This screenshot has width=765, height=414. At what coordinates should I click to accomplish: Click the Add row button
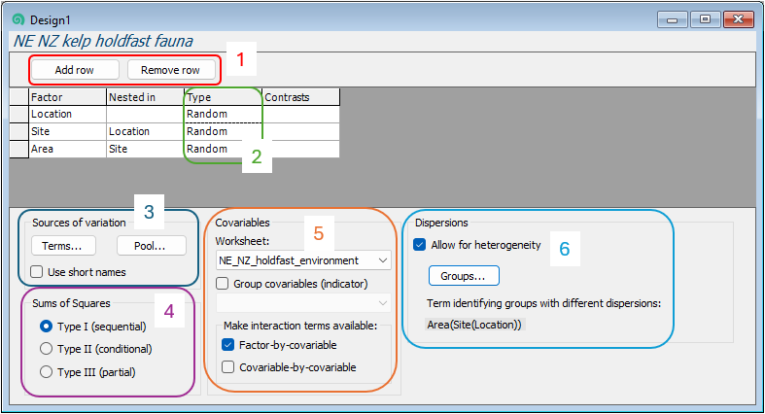(x=74, y=70)
